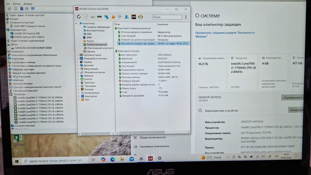The image size is (311, 175).
Task: Select the DMI tree item
Action: 89,34
